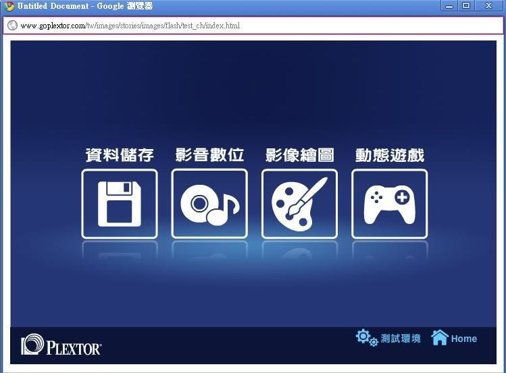Click the gears icon beside 測試環境
Screen dimensions: 506x373
coord(367,337)
